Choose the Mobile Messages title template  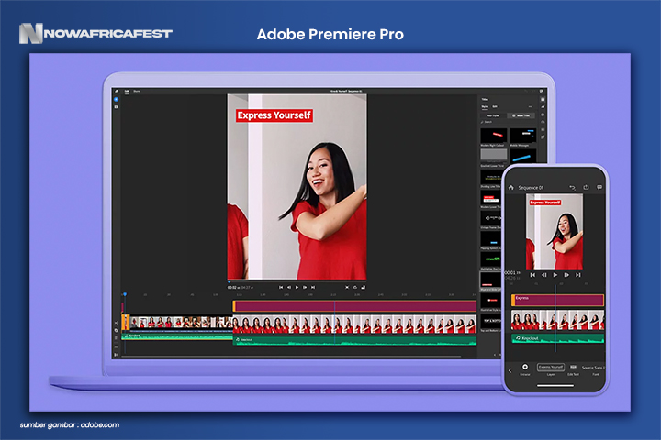click(x=523, y=136)
